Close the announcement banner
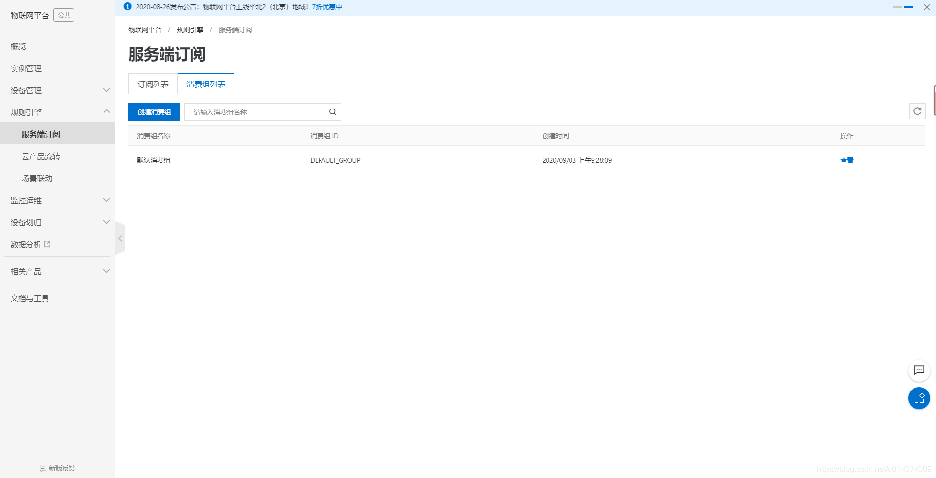Viewport: 936px width, 478px height. pyautogui.click(x=927, y=7)
